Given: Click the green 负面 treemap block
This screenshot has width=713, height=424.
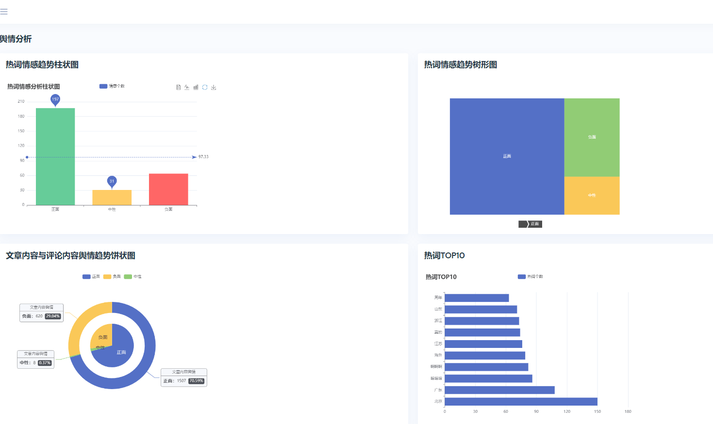Looking at the screenshot, I should (x=592, y=137).
